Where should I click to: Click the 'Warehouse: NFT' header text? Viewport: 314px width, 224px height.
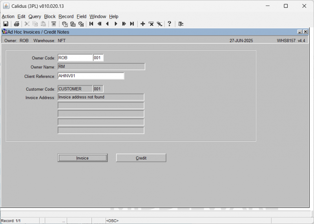(x=49, y=41)
